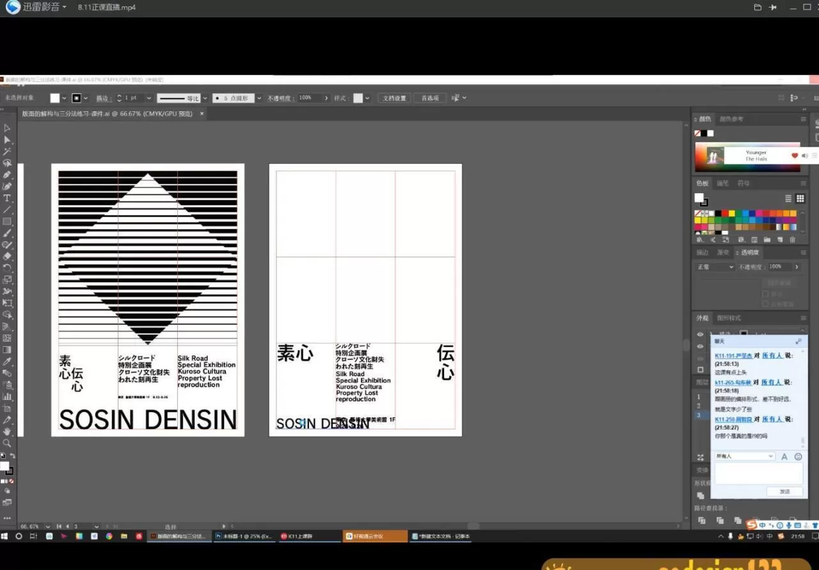The height and width of the screenshot is (570, 819).
Task: Pick the Rectangle tool
Action: 7,222
